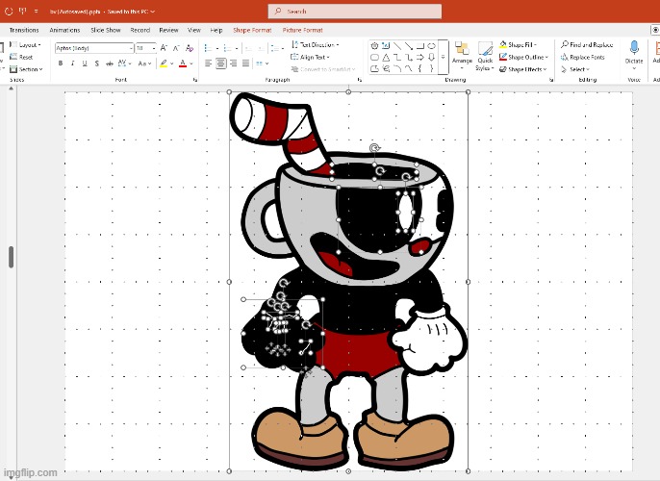Select the left brace shape

pos(419,68)
